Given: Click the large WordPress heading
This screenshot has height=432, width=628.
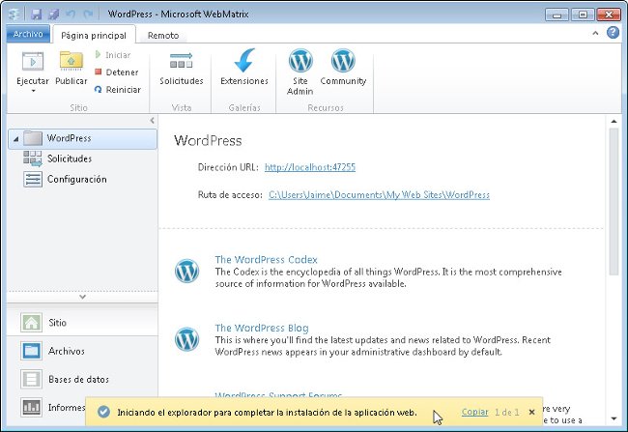Looking at the screenshot, I should (208, 141).
